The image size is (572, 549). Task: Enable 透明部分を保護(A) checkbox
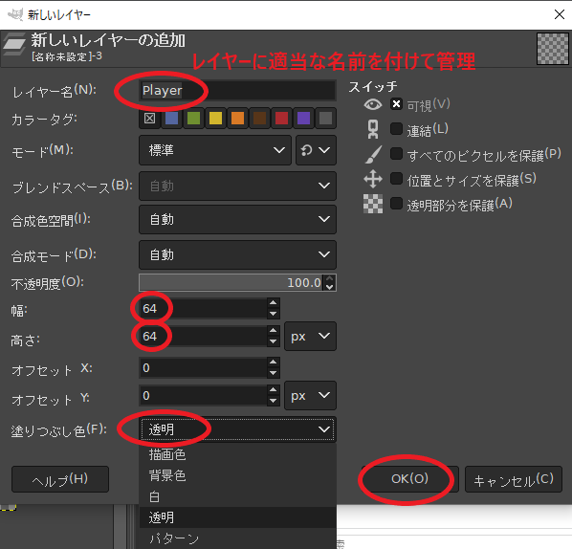396,203
